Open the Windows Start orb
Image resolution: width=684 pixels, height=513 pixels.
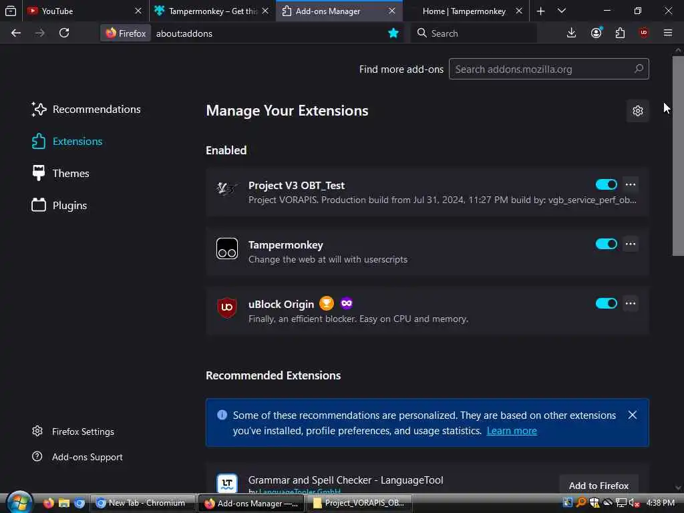pyautogui.click(x=19, y=502)
